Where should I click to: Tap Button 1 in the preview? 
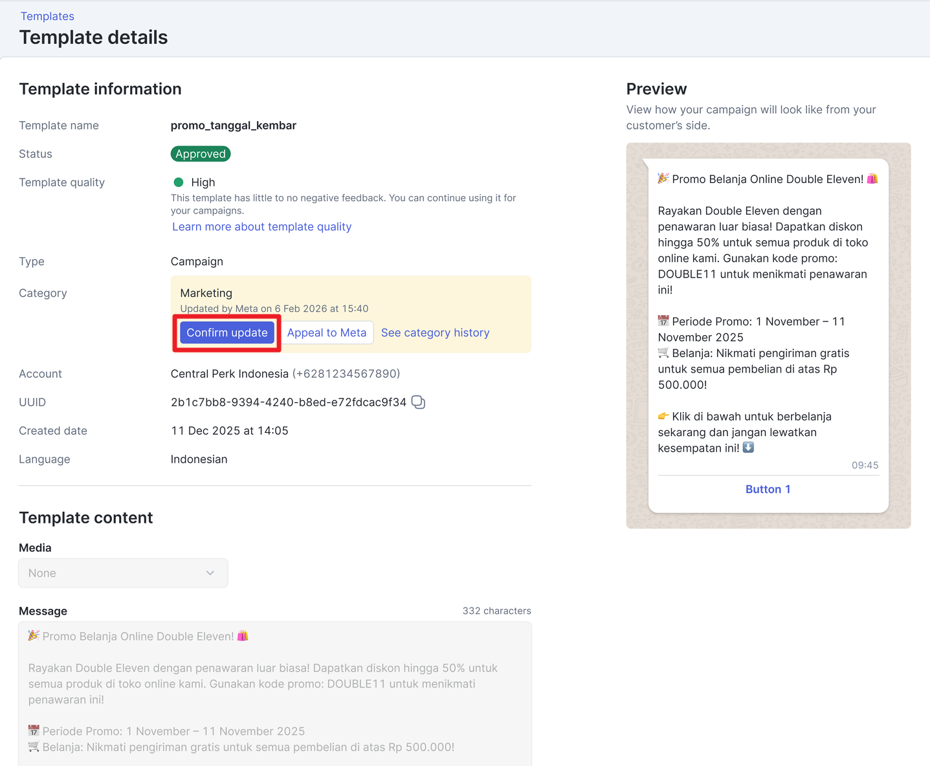tap(768, 489)
